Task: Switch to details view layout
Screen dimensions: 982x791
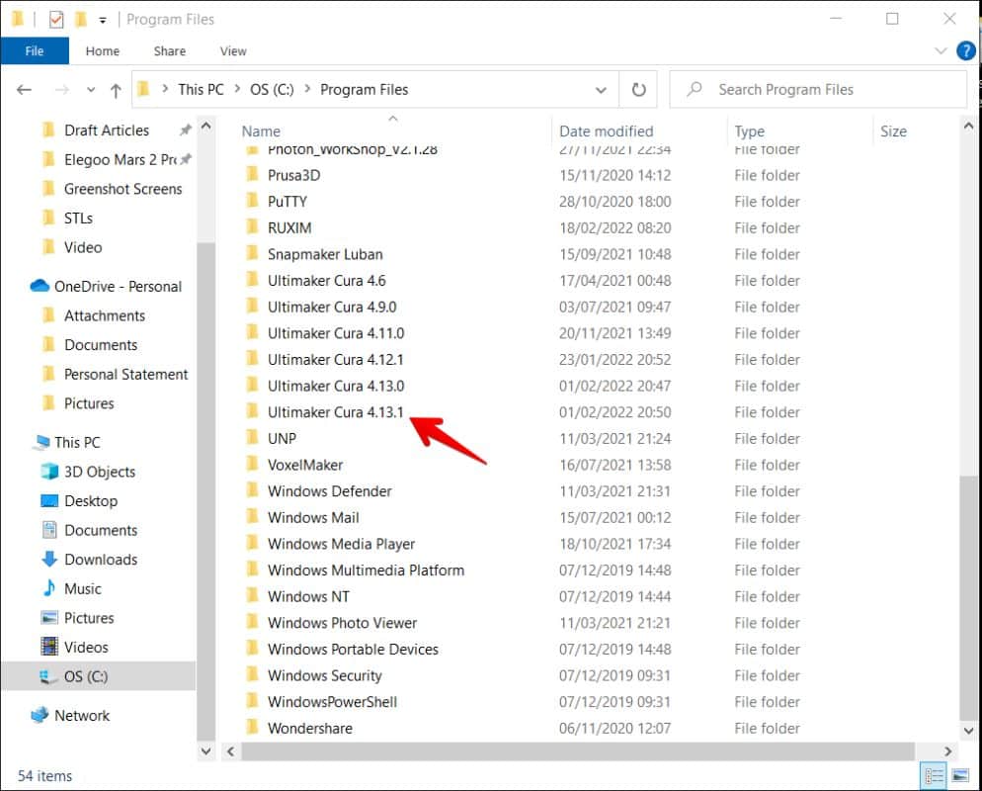Action: [934, 776]
